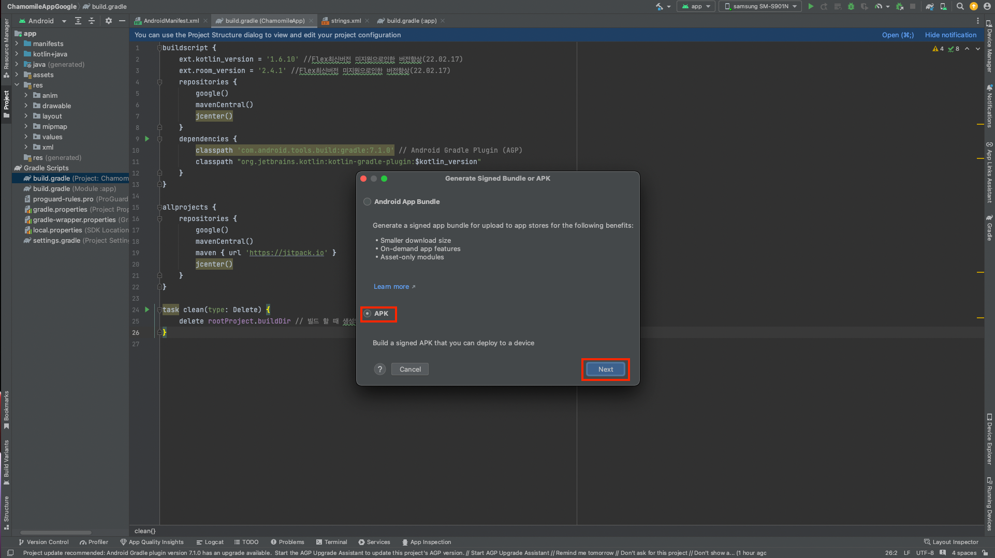Click Open Project Structure link
The width and height of the screenshot is (995, 558).
tap(898, 35)
